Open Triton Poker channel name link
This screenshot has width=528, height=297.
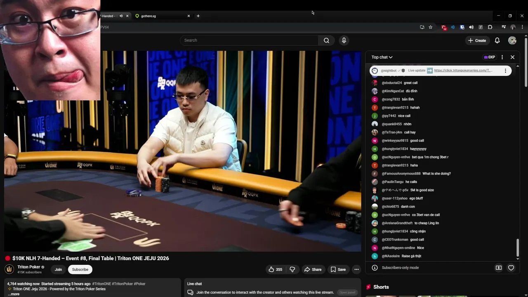(x=28, y=267)
